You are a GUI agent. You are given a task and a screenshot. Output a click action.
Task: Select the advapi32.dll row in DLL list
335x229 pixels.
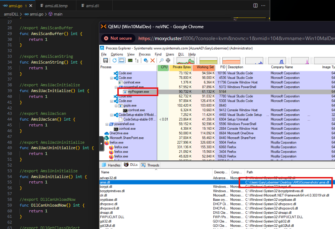[217, 178]
